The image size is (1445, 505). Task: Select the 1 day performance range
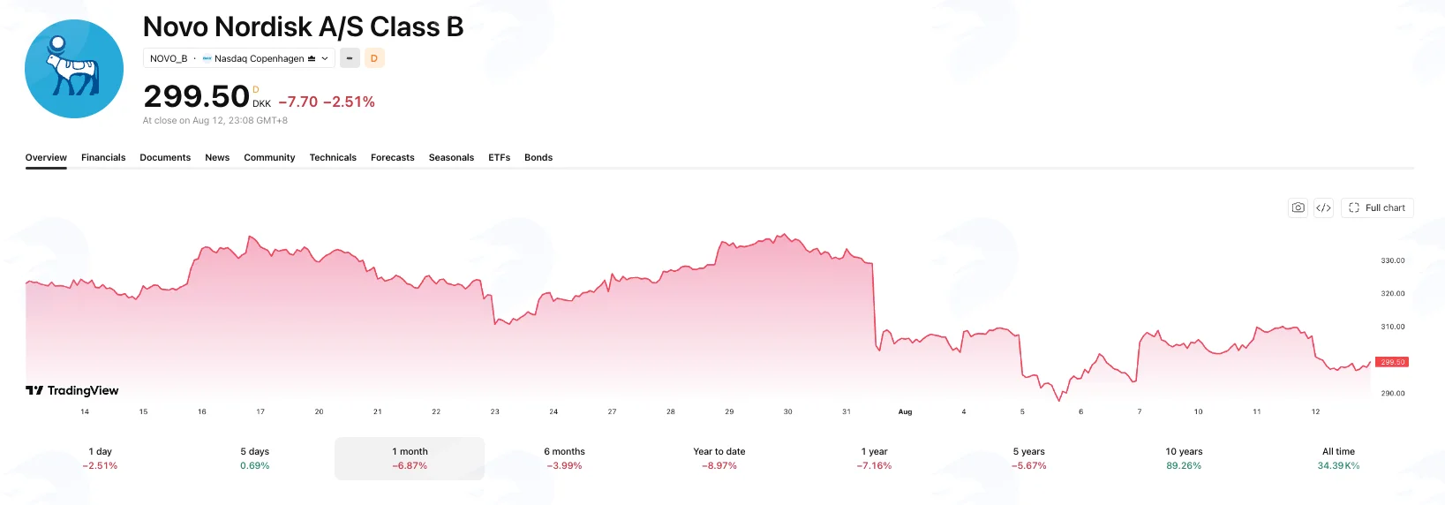(x=100, y=458)
